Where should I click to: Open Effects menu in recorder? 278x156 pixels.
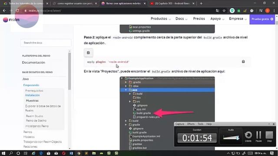191,124
